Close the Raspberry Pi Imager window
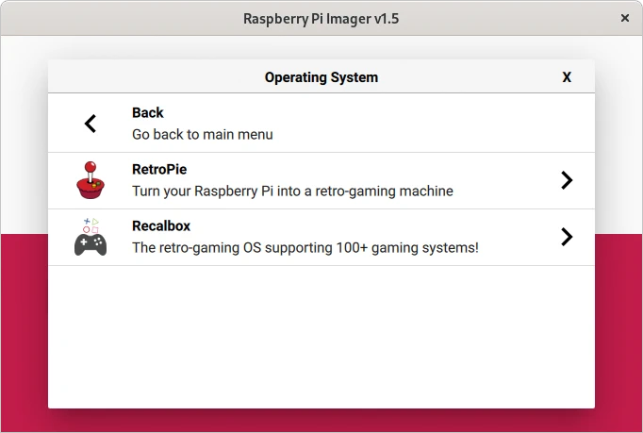643x433 pixels. [624, 18]
